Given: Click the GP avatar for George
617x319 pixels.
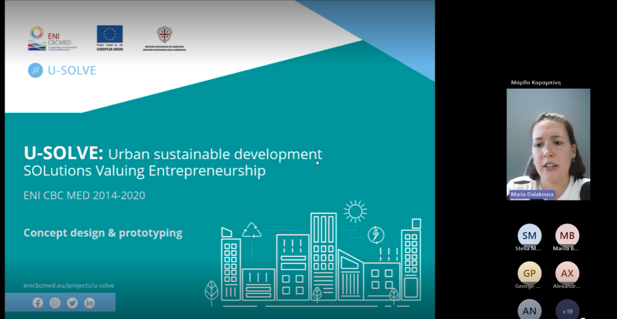Looking at the screenshot, I should pyautogui.click(x=529, y=273).
